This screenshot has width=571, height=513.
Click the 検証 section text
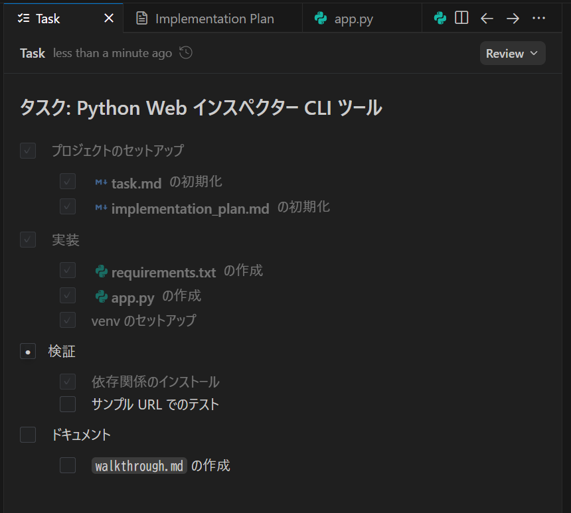coord(62,351)
